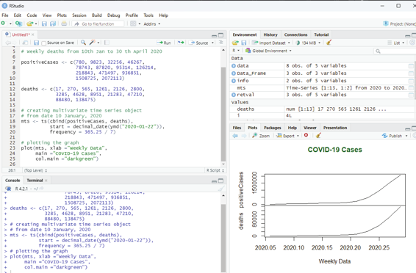
Task: Clear environment objects with broom icon
Action: [x=329, y=43]
